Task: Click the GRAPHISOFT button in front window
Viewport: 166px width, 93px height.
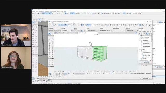Action: click(146, 78)
